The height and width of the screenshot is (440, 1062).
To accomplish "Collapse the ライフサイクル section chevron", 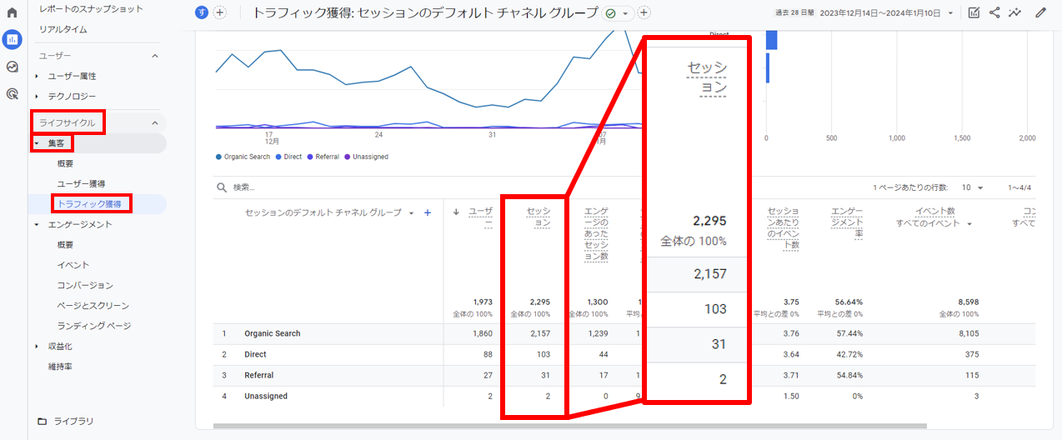I will pos(154,123).
